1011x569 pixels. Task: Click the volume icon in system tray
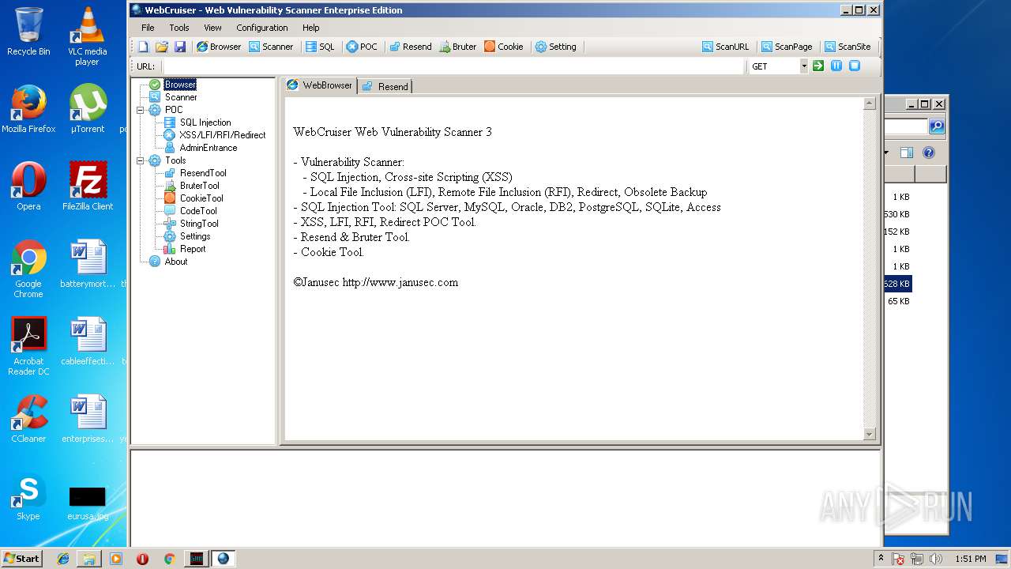pyautogui.click(x=936, y=559)
